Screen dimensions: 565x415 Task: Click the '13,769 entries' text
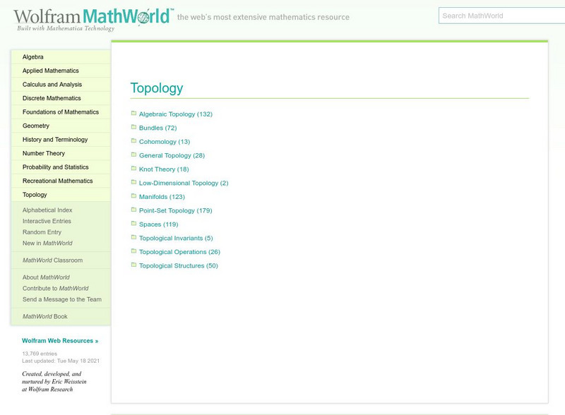click(40, 354)
